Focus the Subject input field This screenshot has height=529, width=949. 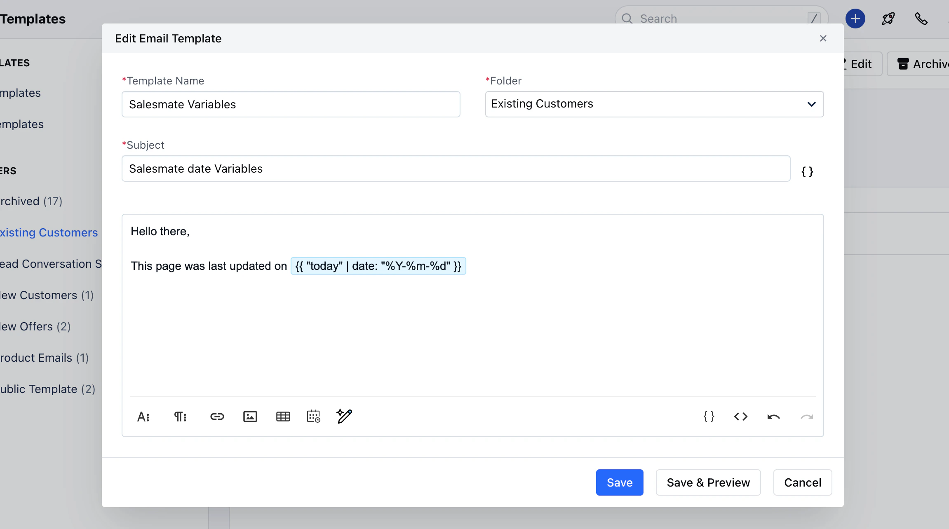[456, 169]
